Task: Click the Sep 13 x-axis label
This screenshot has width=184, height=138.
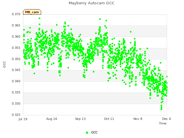Action: 80,119
